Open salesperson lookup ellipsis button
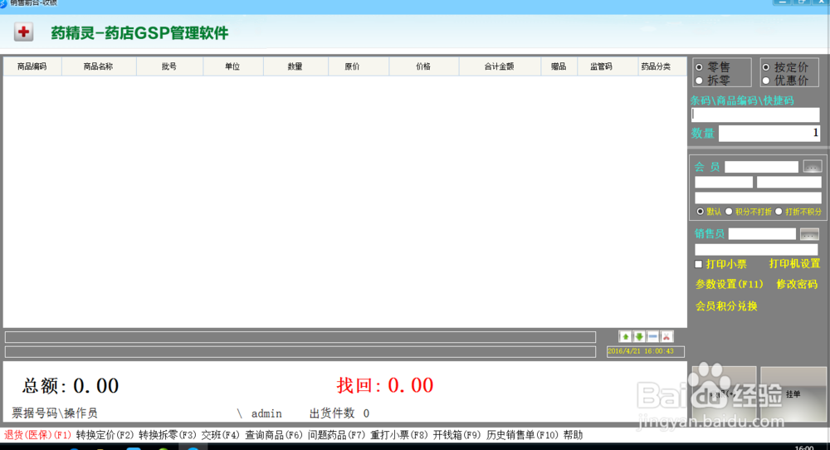This screenshot has height=450, width=830. (809, 233)
